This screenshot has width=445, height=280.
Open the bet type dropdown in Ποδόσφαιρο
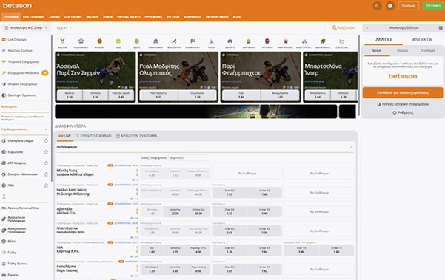189,157
